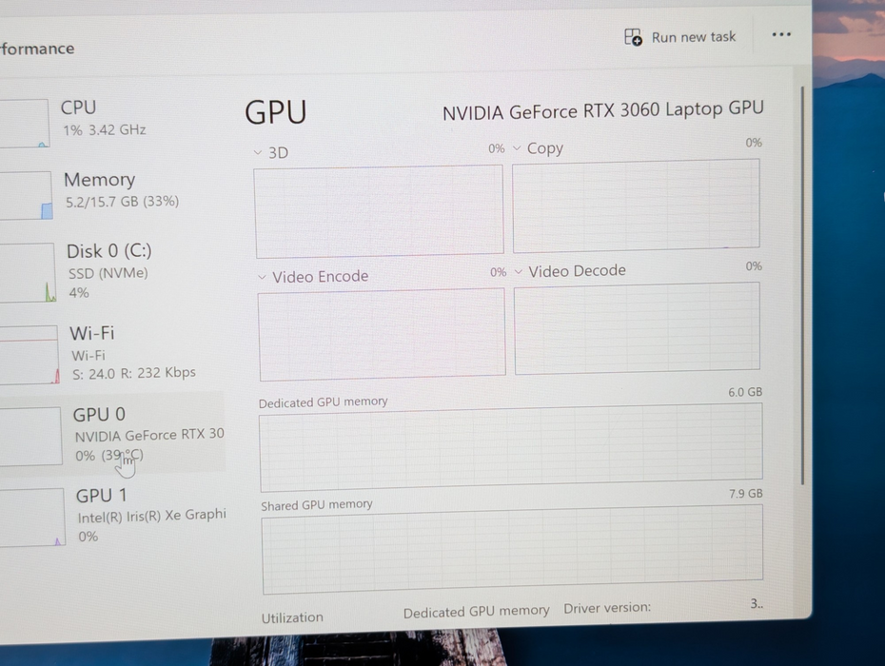Open the 3D engine dropdown chevron

(258, 152)
